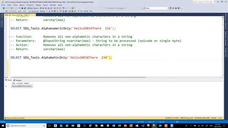
Task: Close the 2018-01-Janu script tab
Action: click(x=35, y=15)
